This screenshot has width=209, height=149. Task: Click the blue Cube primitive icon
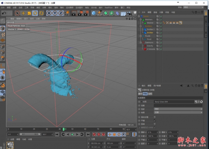tap(94, 13)
